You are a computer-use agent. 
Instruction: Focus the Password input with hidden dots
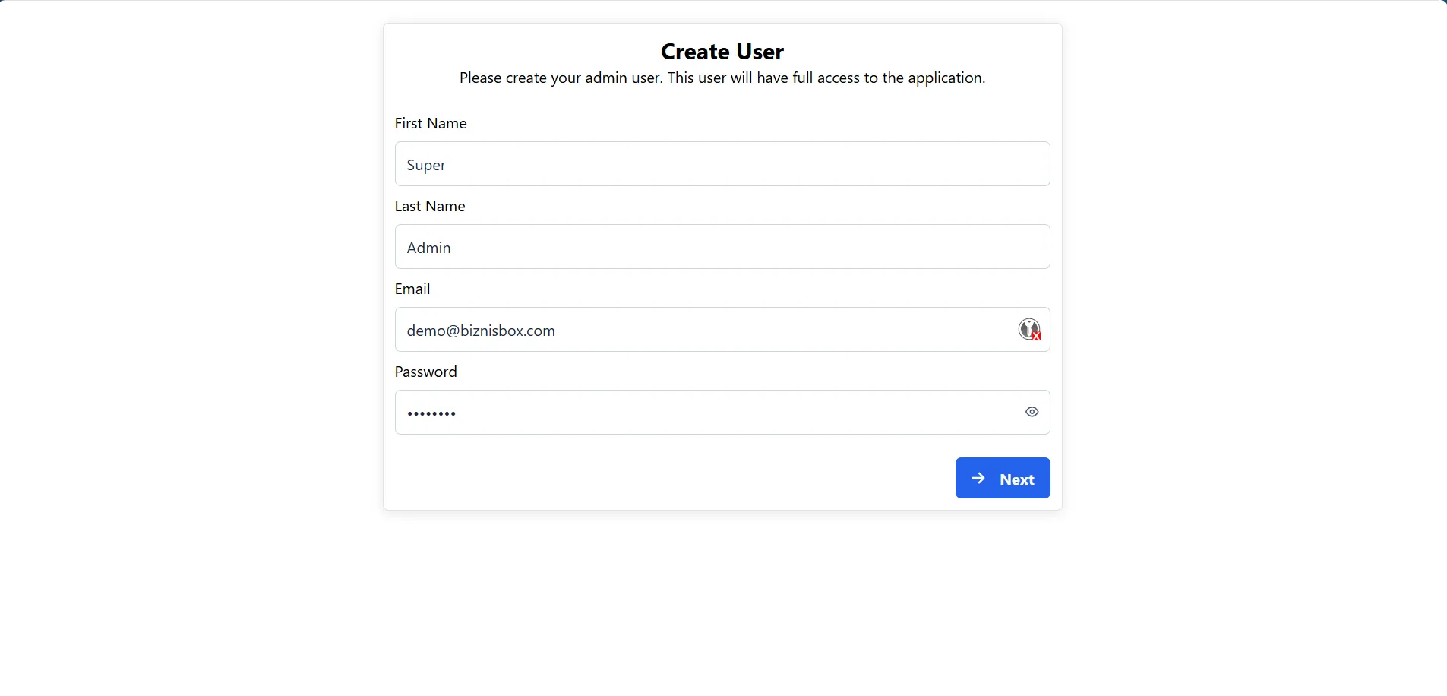[x=684, y=412]
